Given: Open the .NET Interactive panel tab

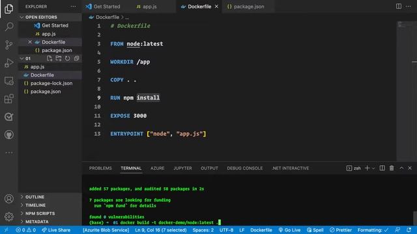Looking at the screenshot, I should [x=291, y=168].
